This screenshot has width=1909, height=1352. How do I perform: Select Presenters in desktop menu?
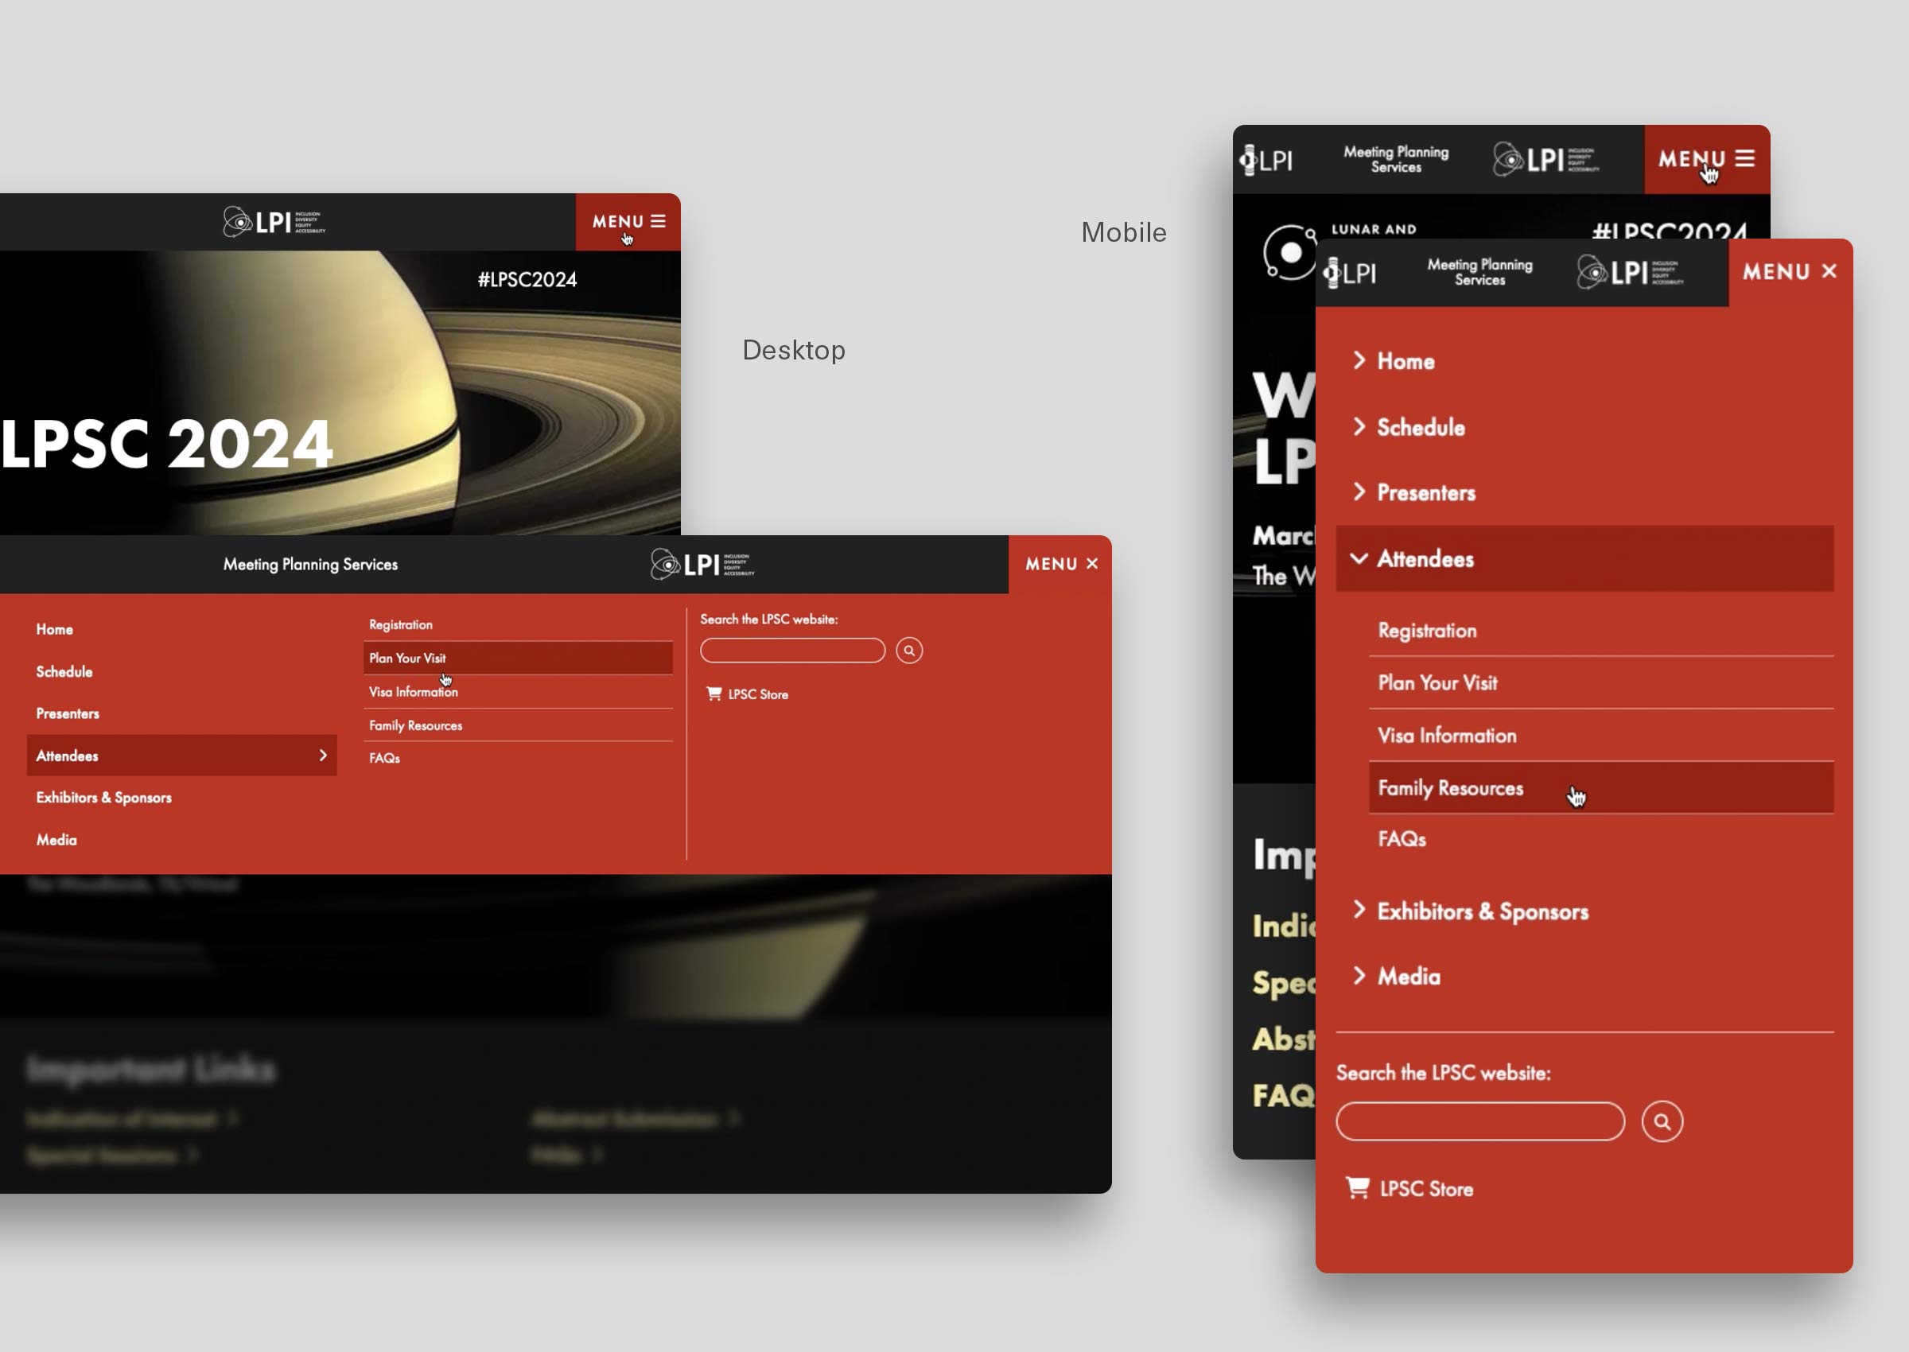[x=68, y=713]
